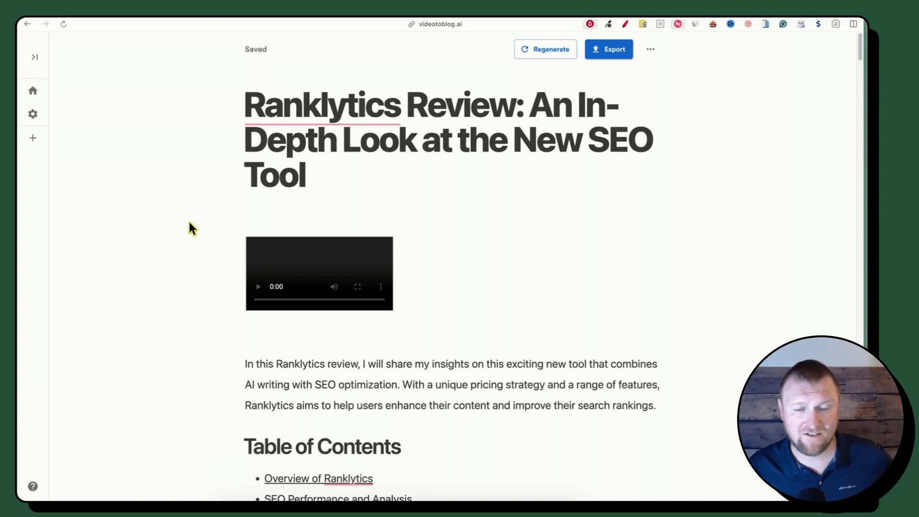The image size is (919, 517).
Task: Go to Home in the sidebar
Action: [33, 90]
